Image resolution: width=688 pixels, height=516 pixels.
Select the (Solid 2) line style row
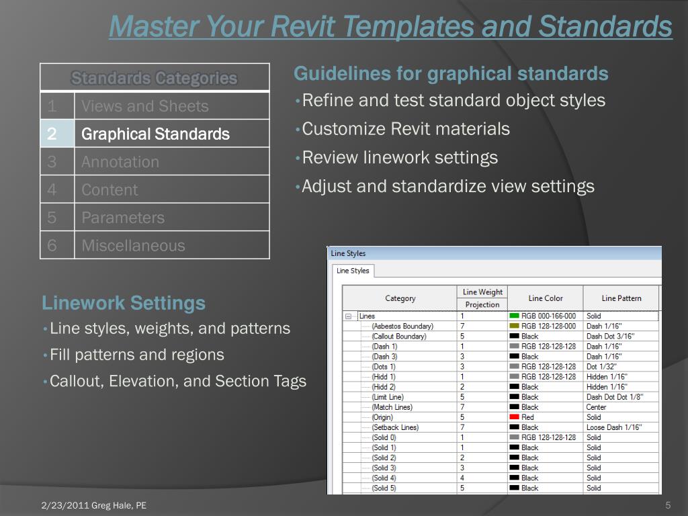pos(501,458)
